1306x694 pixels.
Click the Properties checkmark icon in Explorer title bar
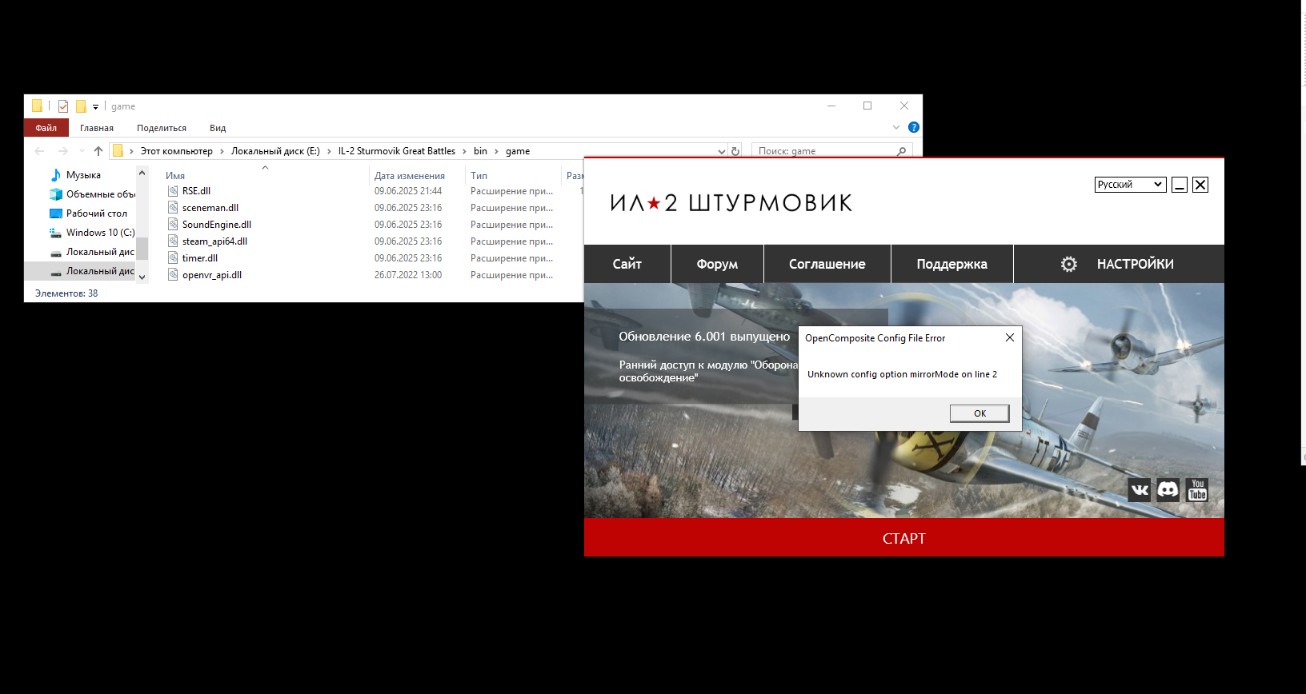(x=63, y=106)
